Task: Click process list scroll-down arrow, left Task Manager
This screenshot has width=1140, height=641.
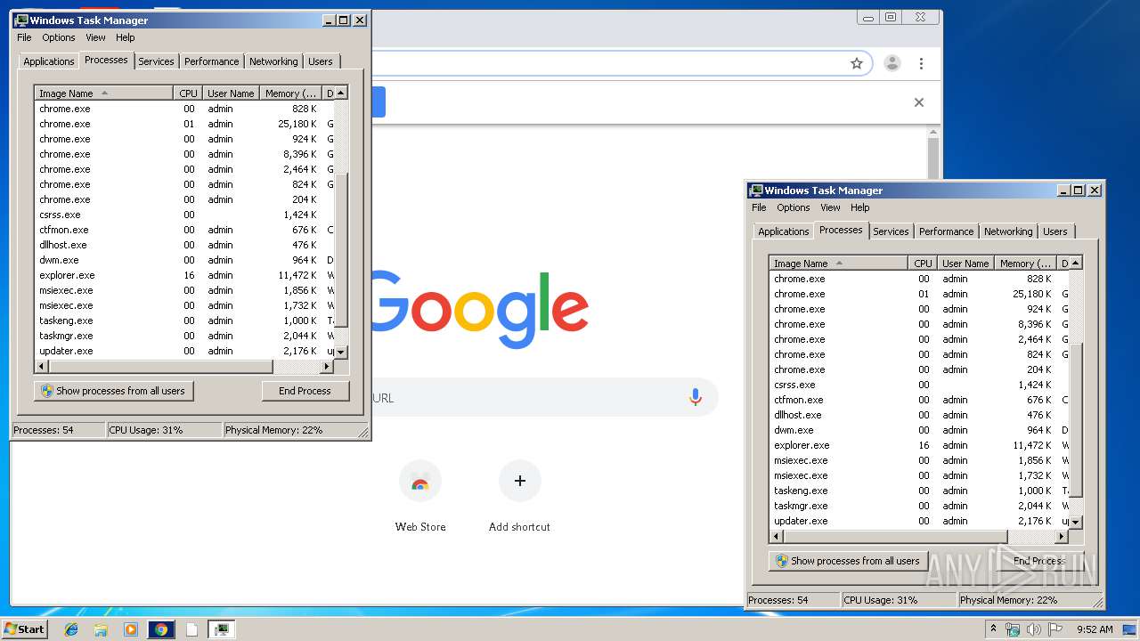Action: click(341, 352)
